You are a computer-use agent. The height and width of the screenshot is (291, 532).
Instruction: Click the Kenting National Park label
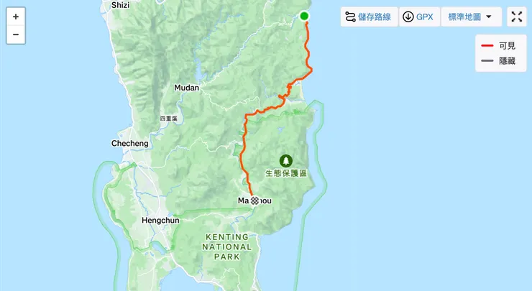227,247
